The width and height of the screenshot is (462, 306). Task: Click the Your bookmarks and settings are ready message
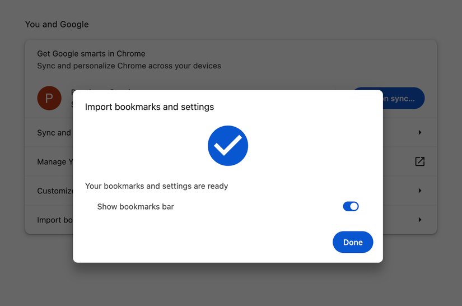pyautogui.click(x=156, y=186)
